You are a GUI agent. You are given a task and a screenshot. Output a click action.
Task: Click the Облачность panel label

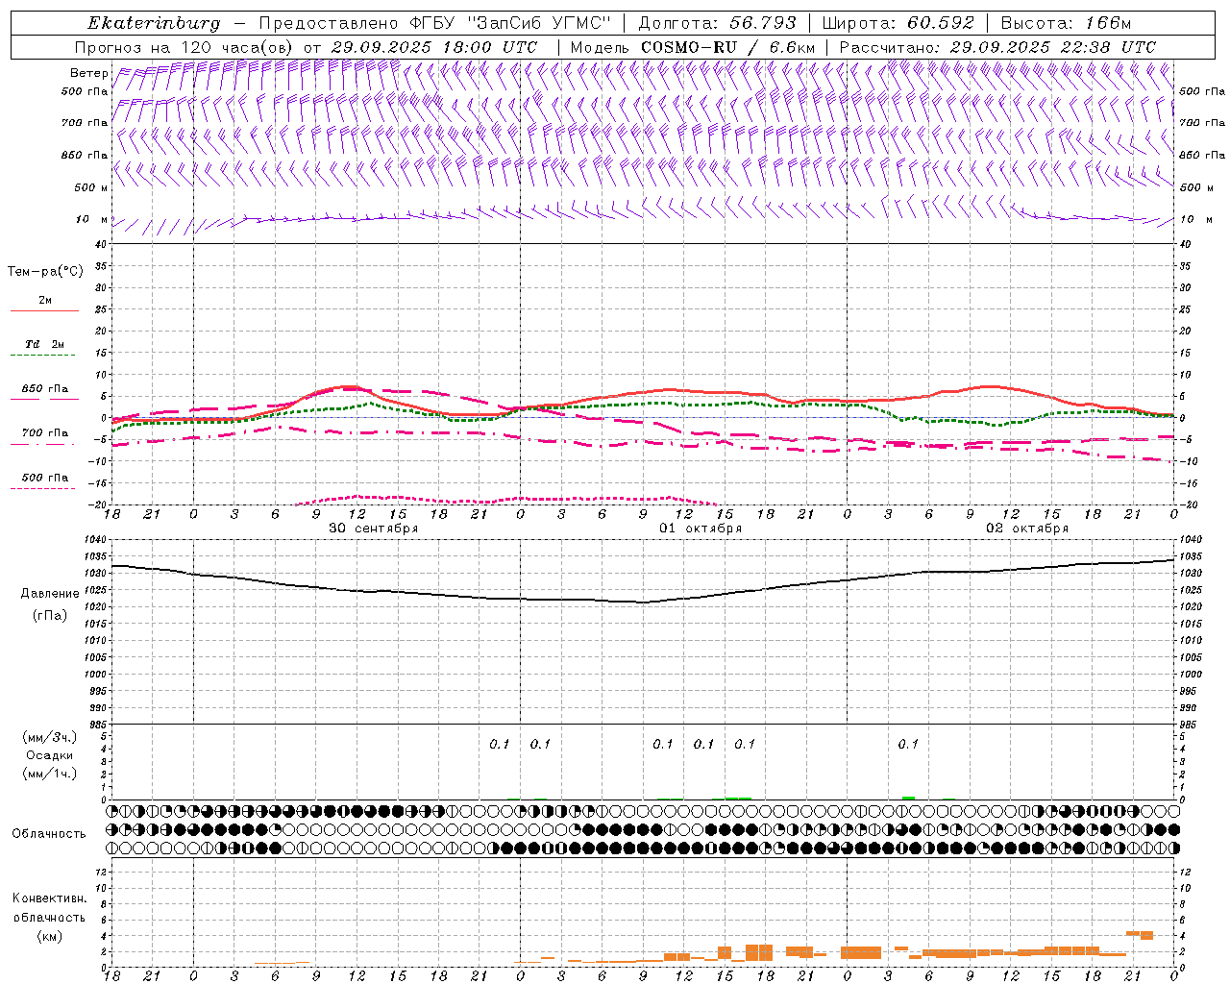[49, 834]
